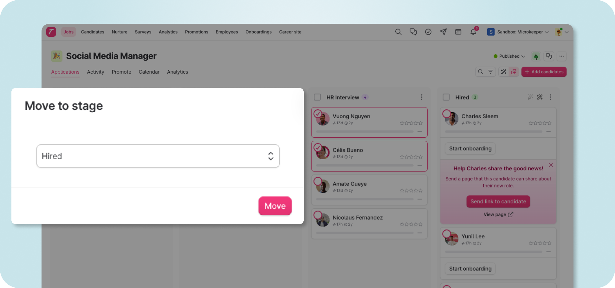Select Charles Sleem candidate
Screen dimensions: 615x288
point(446,114)
